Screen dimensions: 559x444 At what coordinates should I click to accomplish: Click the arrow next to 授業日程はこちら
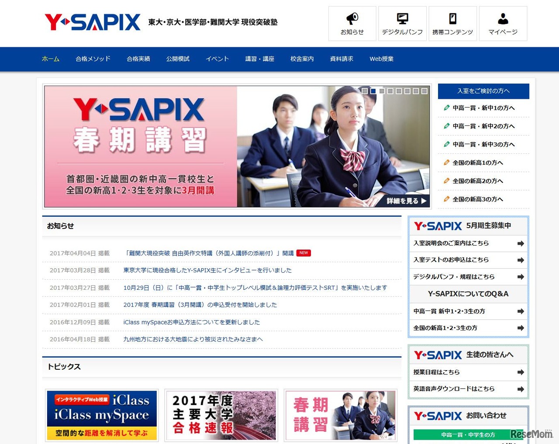521,372
